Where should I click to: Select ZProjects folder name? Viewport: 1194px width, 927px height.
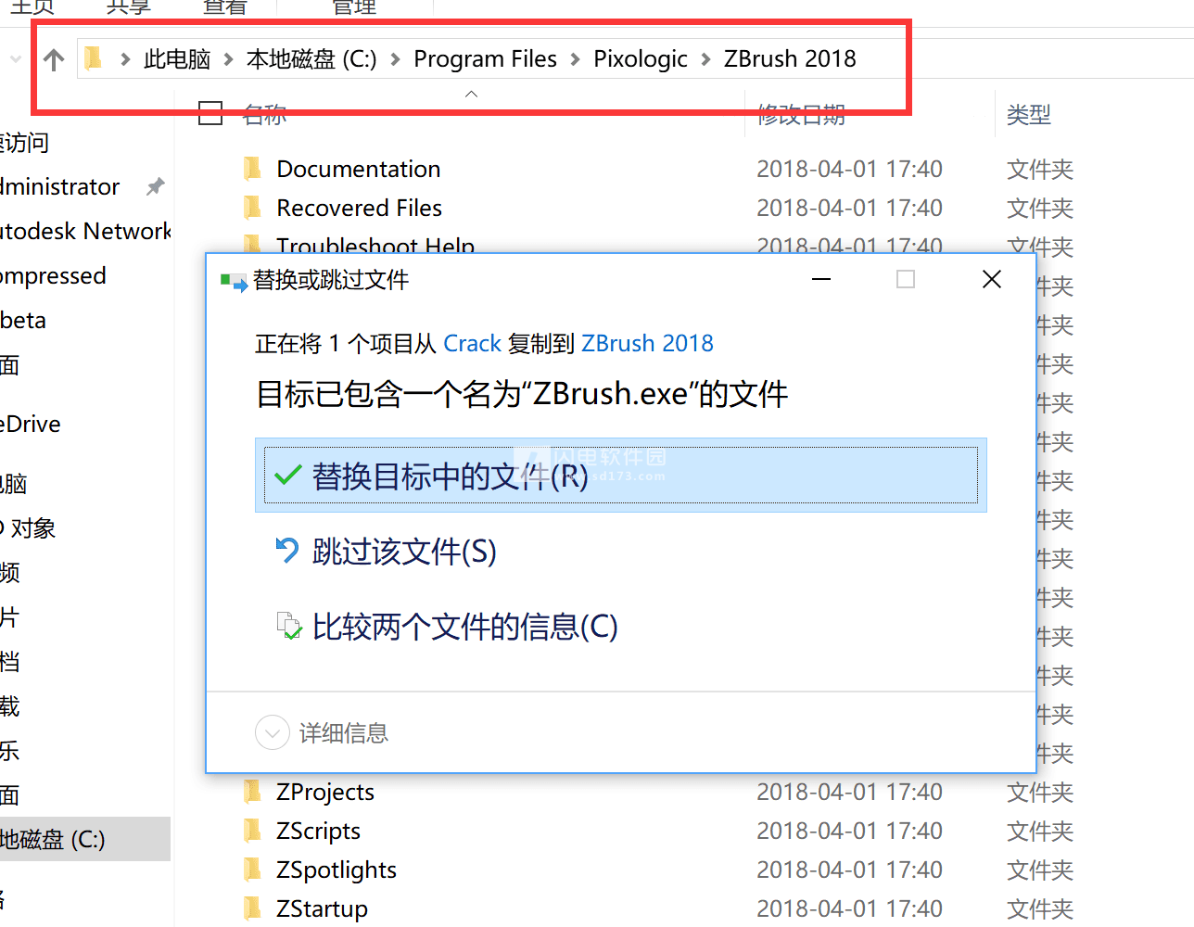pyautogui.click(x=325, y=792)
